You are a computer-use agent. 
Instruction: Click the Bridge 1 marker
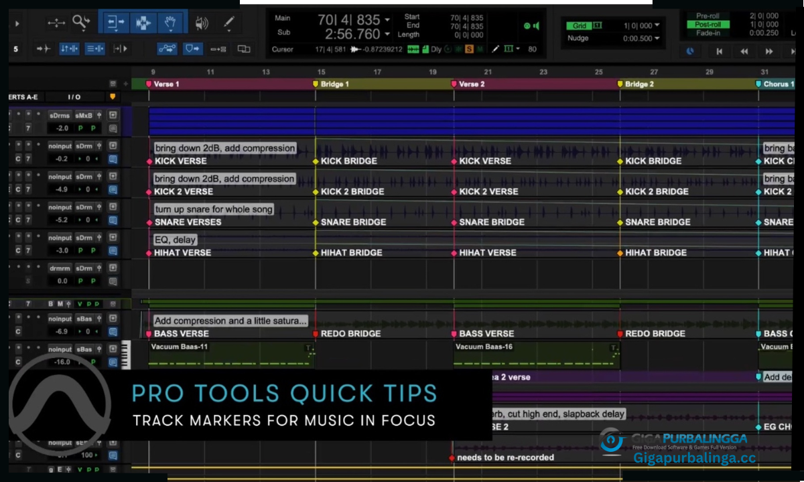pos(331,84)
